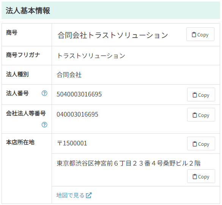Click the 法人種別 row label
222x205 pixels.
pos(17,74)
